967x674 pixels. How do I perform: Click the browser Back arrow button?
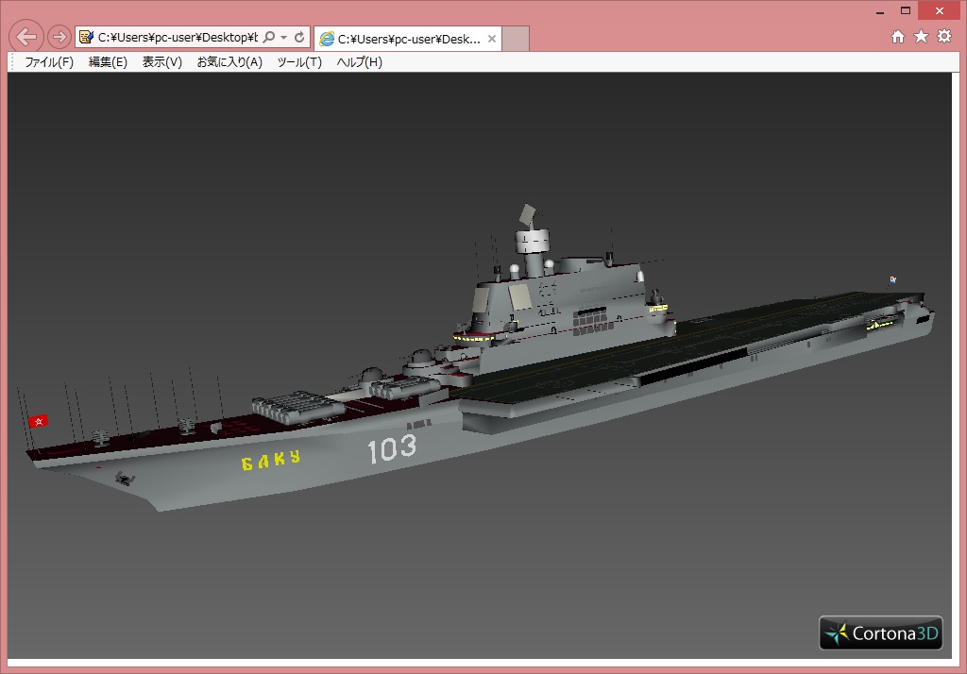click(27, 37)
